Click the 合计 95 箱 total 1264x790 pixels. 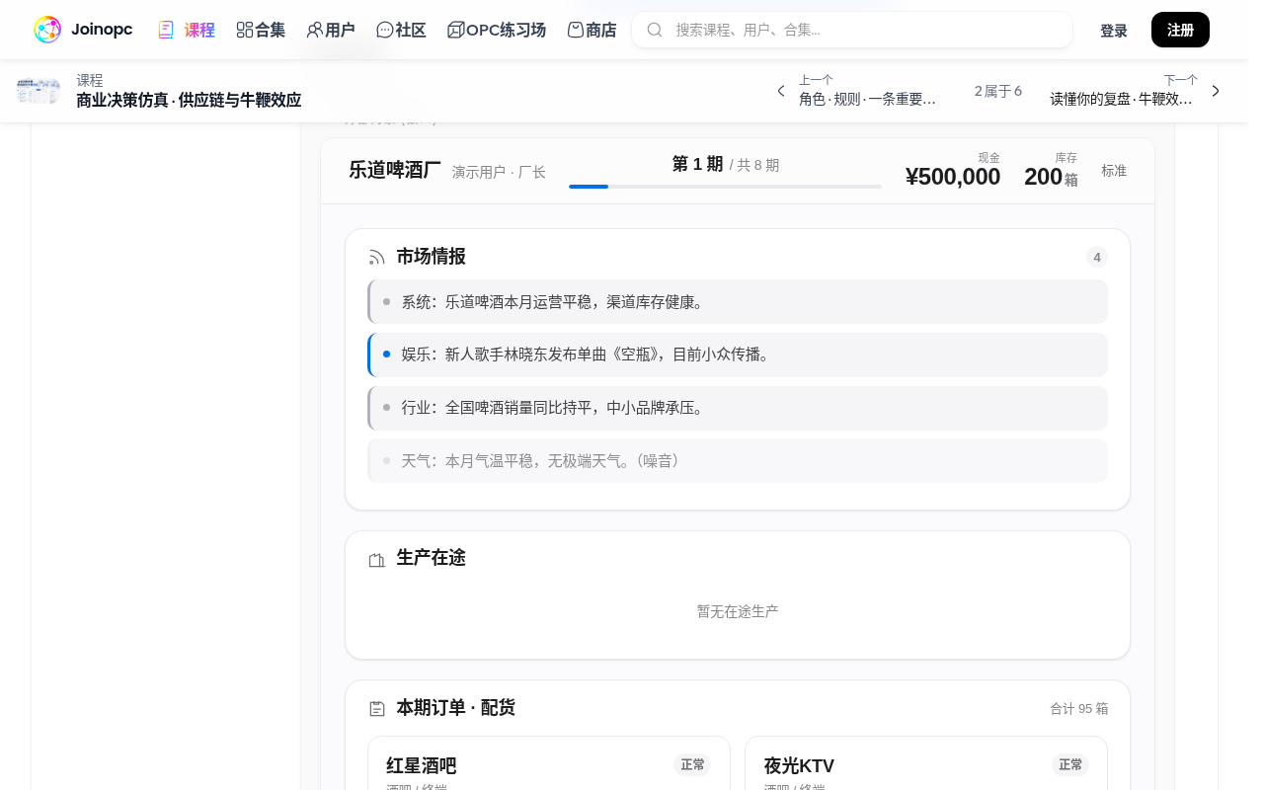click(x=1079, y=709)
